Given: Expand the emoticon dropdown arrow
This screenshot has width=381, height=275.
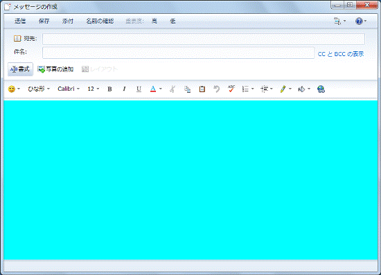Looking at the screenshot, I should tap(19, 89).
